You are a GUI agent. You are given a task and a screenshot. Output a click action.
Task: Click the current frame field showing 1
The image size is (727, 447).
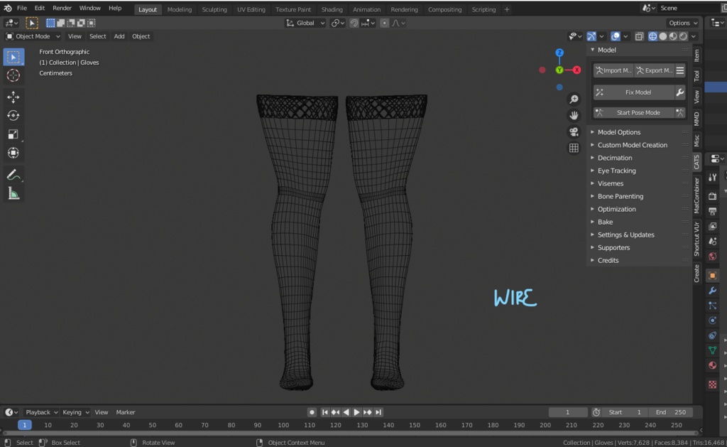(x=568, y=412)
